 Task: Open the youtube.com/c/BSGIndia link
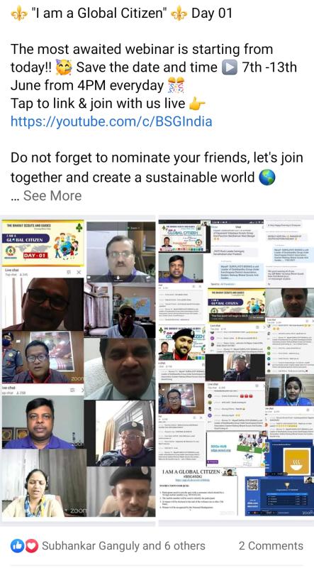[x=111, y=121]
